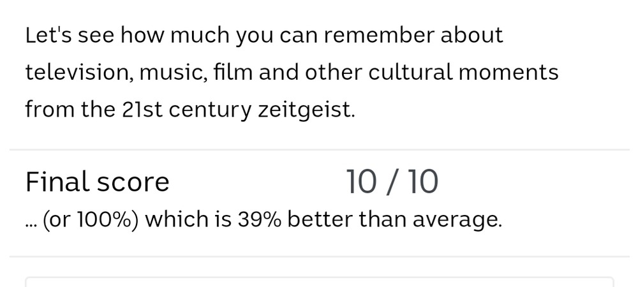Select the "Final score" label
Image resolution: width=638 pixels, height=287 pixels.
tap(98, 182)
